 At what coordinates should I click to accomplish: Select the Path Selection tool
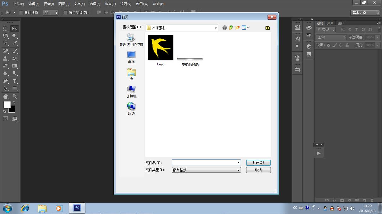point(5,88)
